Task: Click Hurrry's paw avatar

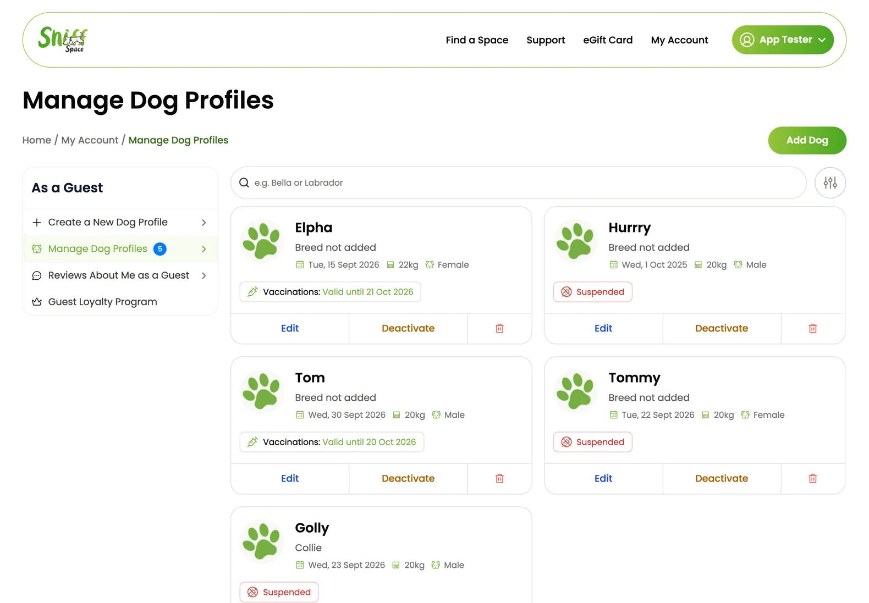Action: (x=576, y=241)
